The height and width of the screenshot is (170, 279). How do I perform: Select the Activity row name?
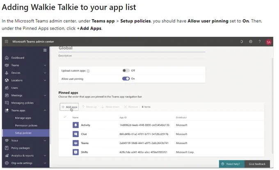(86, 125)
